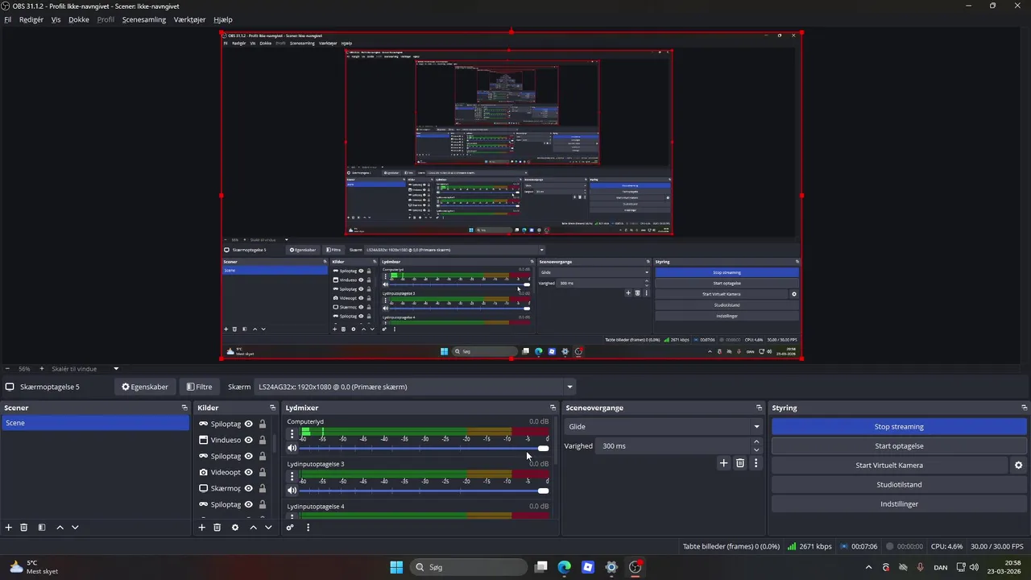Open the OBS Studio taskbar icon

coord(636,567)
